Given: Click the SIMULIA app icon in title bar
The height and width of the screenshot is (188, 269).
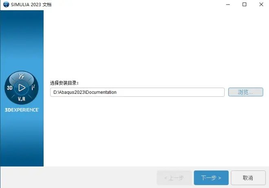Looking at the screenshot, I should click(x=6, y=4).
